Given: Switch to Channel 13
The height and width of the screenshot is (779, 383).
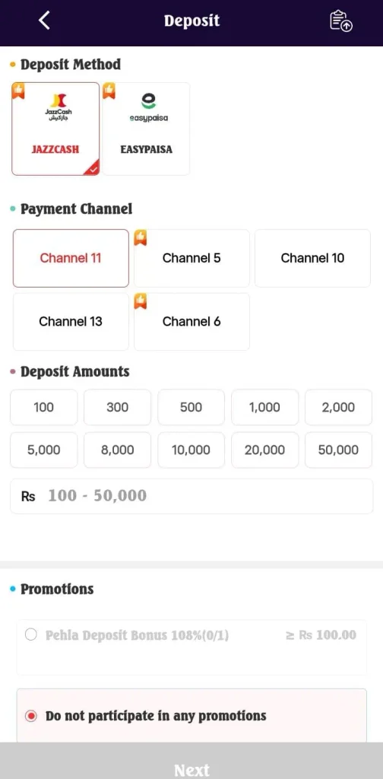Looking at the screenshot, I should click(71, 322).
